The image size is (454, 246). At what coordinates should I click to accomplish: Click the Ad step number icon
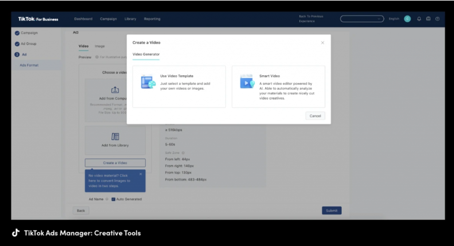17,54
